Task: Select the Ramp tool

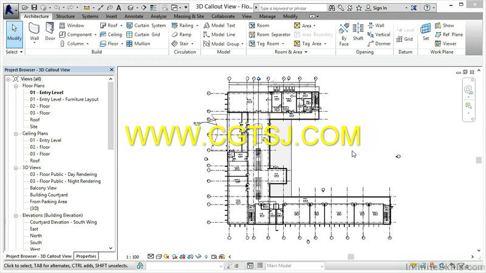Action: pyautogui.click(x=182, y=35)
